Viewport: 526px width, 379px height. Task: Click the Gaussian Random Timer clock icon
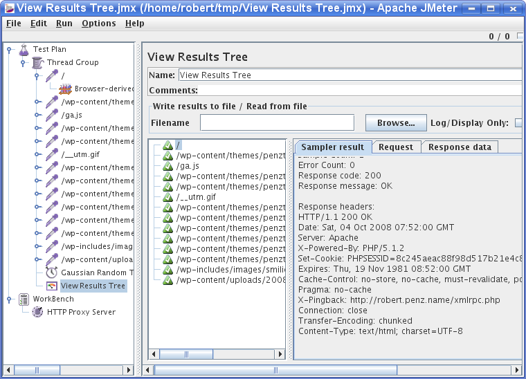52,272
